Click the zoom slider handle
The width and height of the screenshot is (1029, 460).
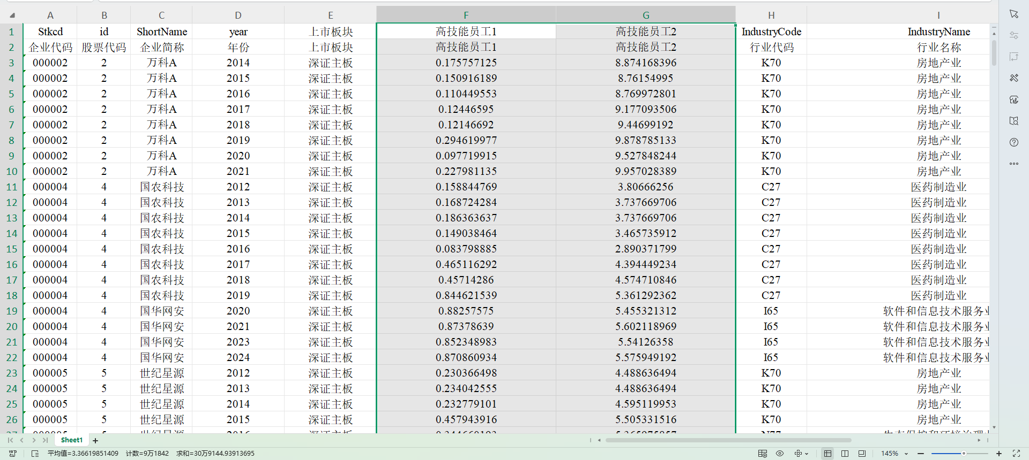pos(964,454)
